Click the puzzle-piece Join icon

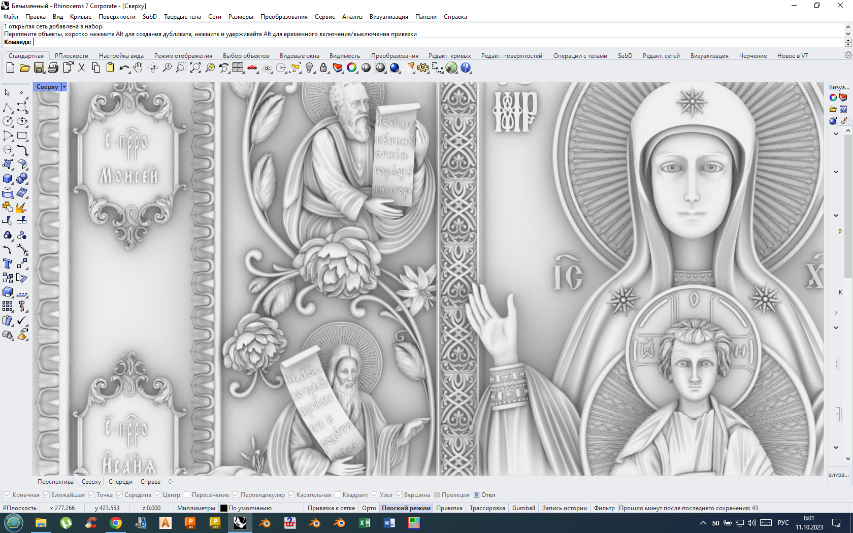[x=8, y=207]
